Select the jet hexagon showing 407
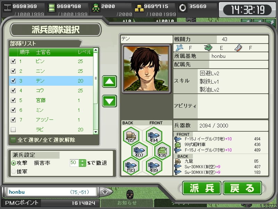The height and width of the screenshot is (209, 278). point(139,151)
